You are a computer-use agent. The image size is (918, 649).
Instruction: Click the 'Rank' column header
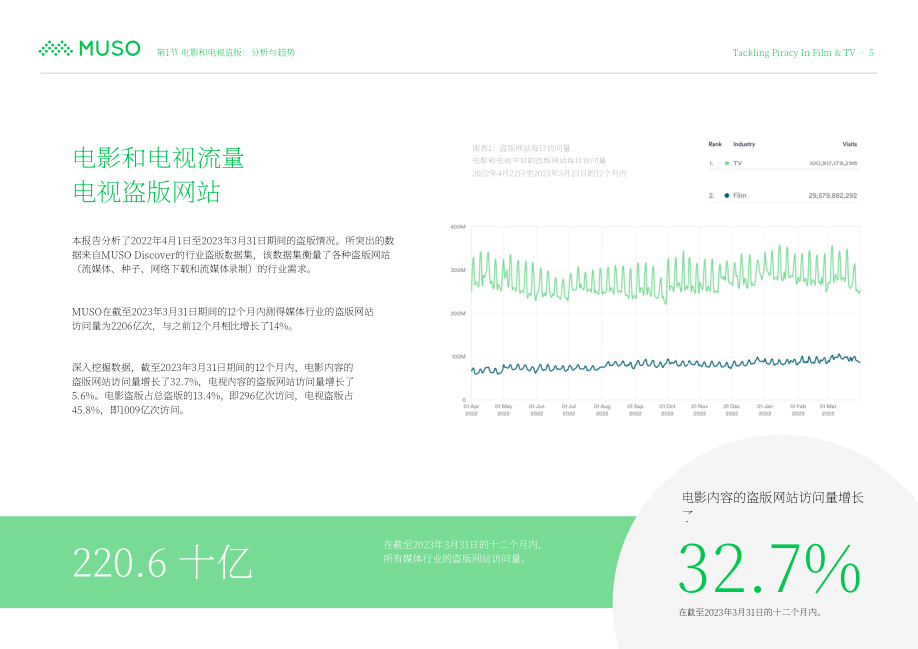click(715, 144)
